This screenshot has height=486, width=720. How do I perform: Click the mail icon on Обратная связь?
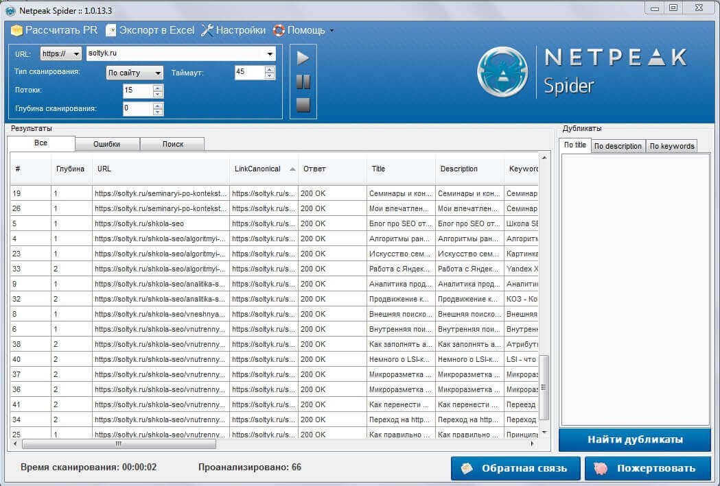[x=467, y=469]
